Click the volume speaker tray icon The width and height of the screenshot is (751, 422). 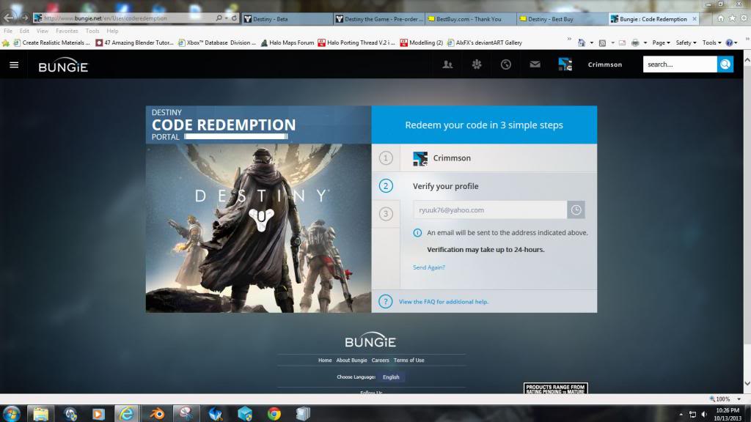point(704,415)
